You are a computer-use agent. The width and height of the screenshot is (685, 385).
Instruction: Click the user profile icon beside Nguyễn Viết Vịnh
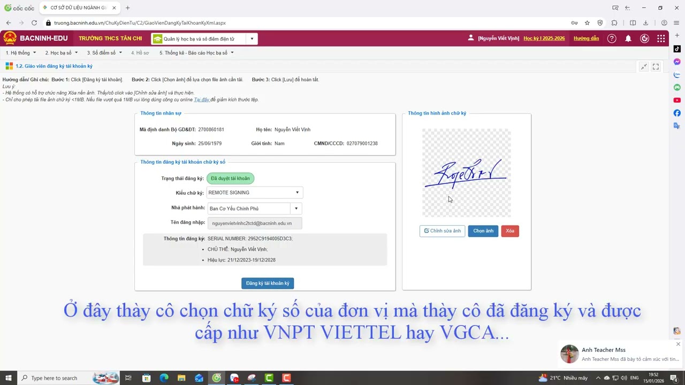pos(471,38)
